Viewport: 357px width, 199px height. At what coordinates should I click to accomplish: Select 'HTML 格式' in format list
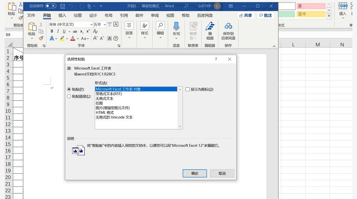[x=105, y=113]
